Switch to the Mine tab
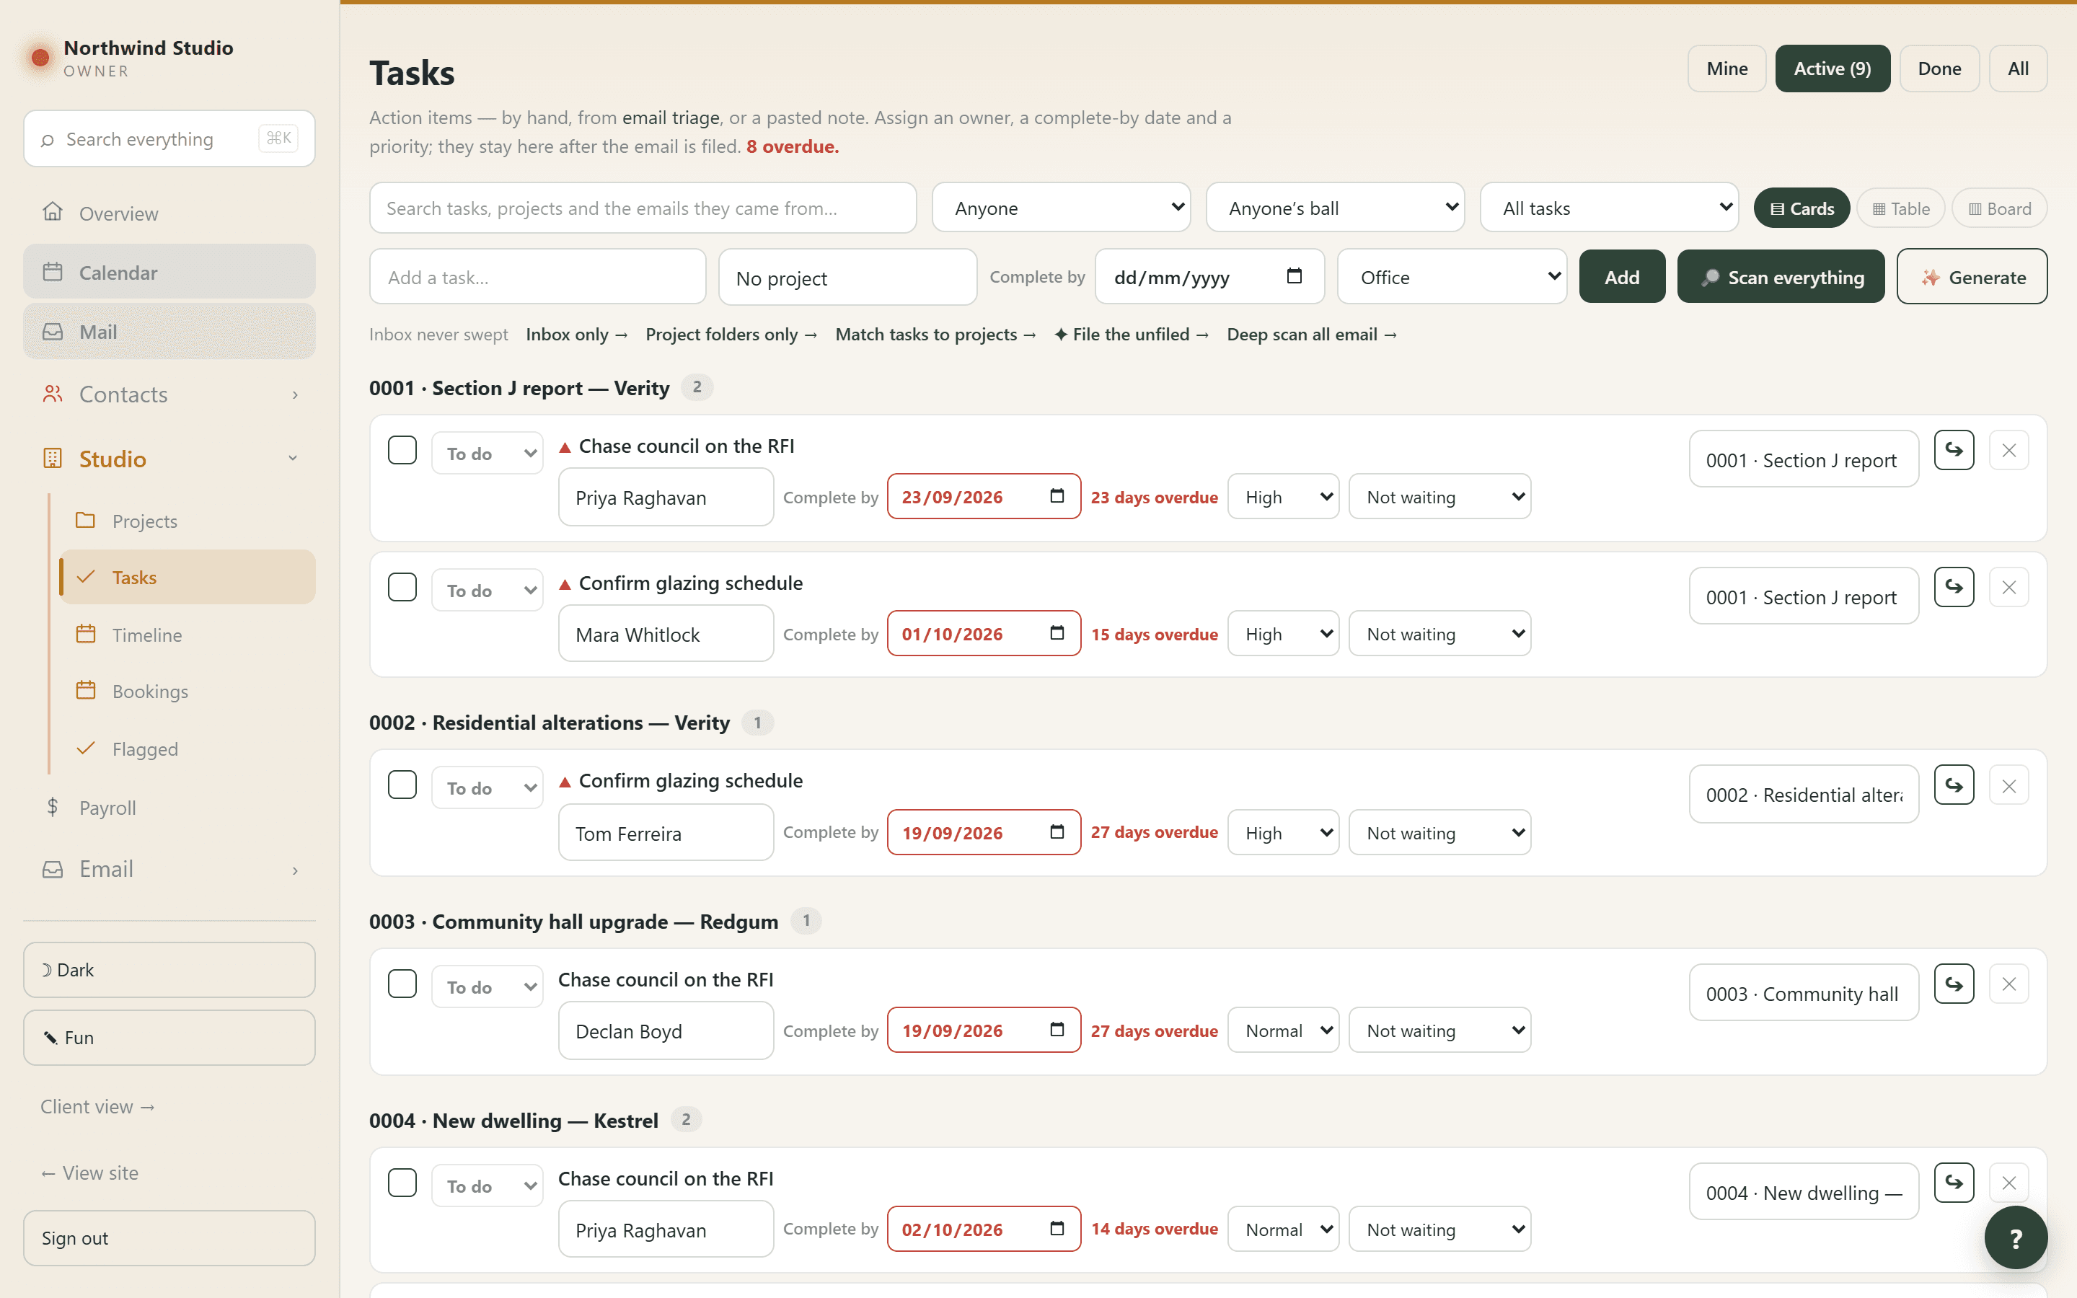Screen dimensions: 2077x1298 click(x=1727, y=69)
